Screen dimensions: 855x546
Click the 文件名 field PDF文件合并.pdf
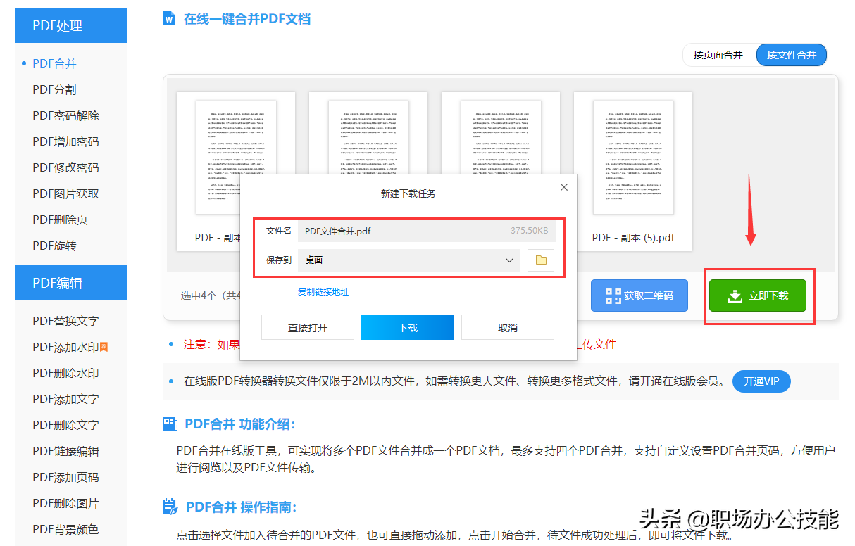click(427, 231)
